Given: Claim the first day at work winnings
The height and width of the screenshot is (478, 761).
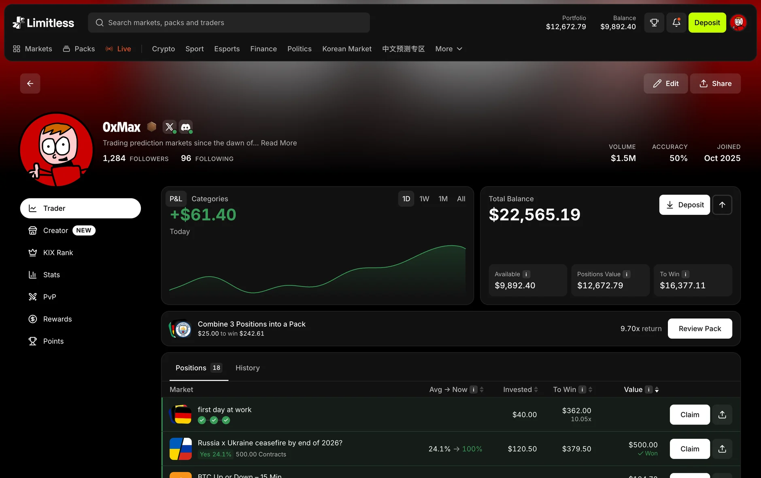Looking at the screenshot, I should pyautogui.click(x=690, y=414).
